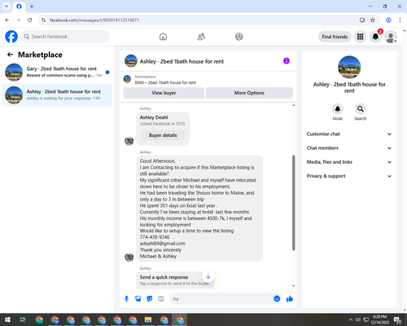The height and width of the screenshot is (326, 407).
Task: Select Ashley's 2bed 1bath conversation
Action: tap(57, 95)
